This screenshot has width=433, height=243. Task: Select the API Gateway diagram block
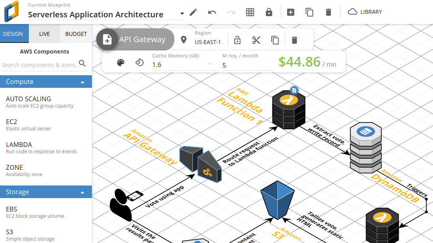[x=200, y=164]
